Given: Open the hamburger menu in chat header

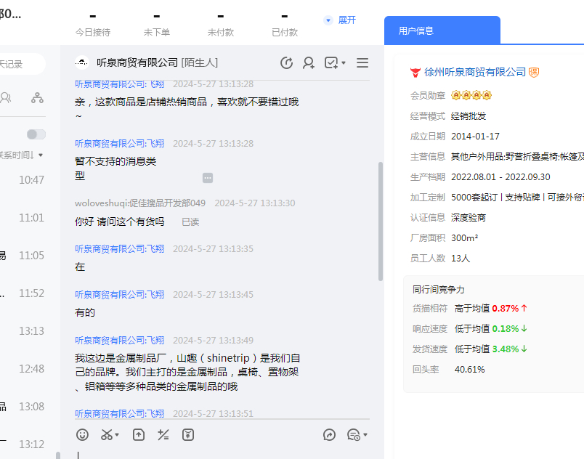Looking at the screenshot, I should (x=362, y=63).
